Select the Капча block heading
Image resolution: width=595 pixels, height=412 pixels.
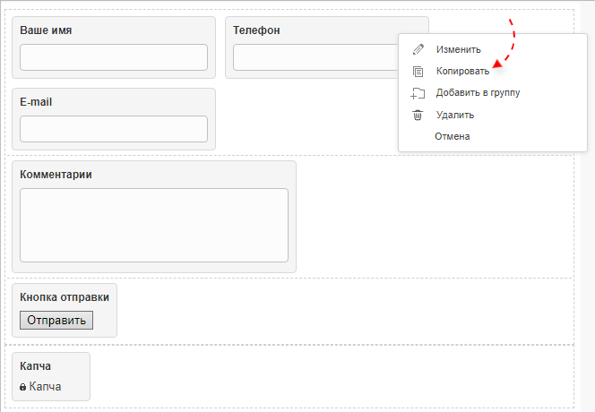point(35,366)
